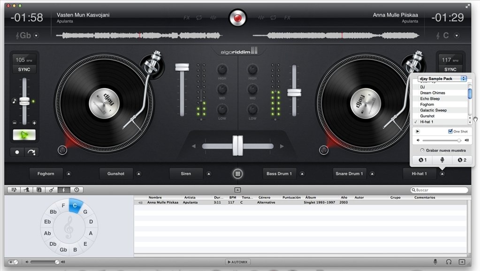Click the left deck HIGH EQ knob
Image resolution: width=480 pixels, height=271 pixels.
[222, 69]
